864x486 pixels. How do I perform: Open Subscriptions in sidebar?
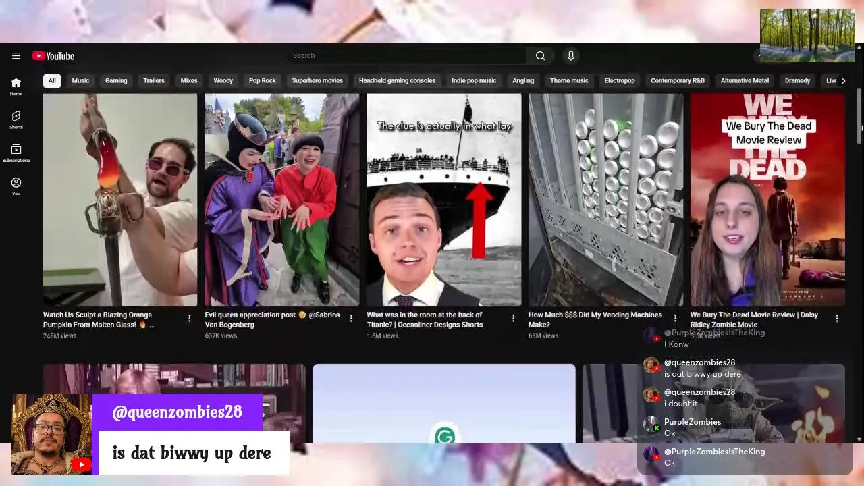pyautogui.click(x=16, y=153)
